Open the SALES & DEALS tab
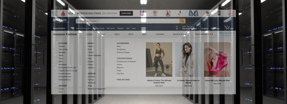 (x=179, y=34)
